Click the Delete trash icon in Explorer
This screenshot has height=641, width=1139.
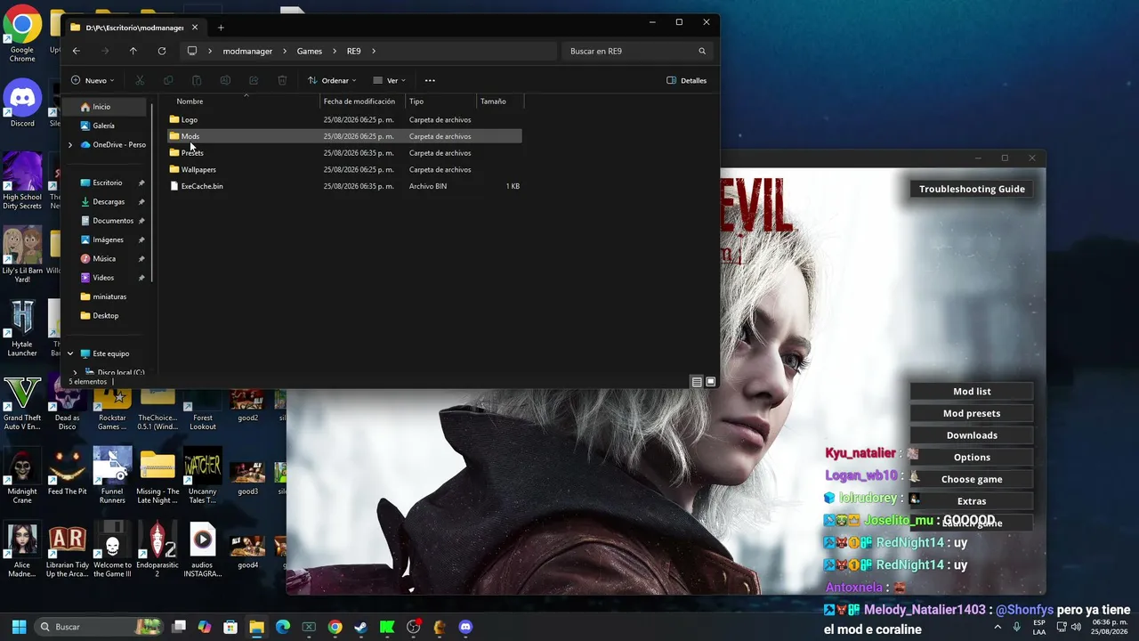[x=282, y=80]
